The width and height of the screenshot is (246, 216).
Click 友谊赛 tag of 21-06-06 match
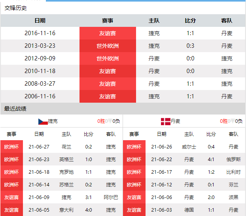pyautogui.click(x=134, y=197)
